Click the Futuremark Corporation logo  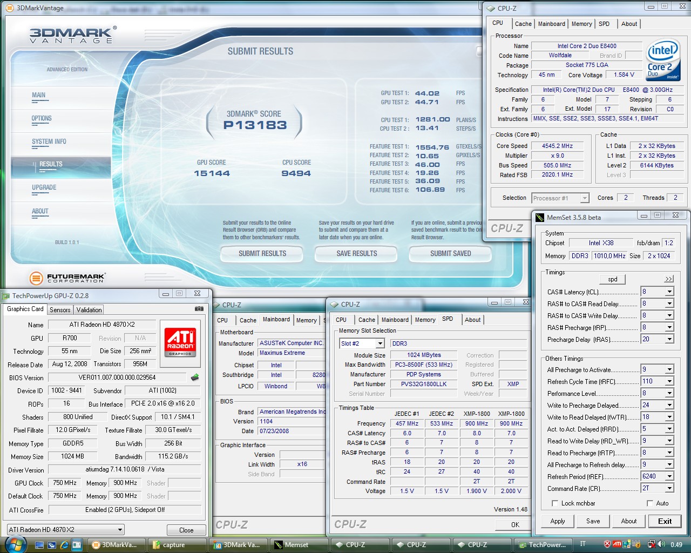[x=67, y=278]
